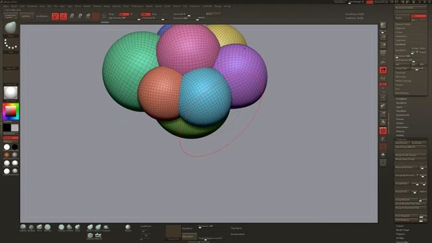Image resolution: width=432 pixels, height=243 pixels.
Task: Toggle the Mrgb button
Action: [111, 14]
